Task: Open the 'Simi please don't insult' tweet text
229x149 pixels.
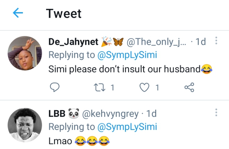Action: tap(125, 69)
